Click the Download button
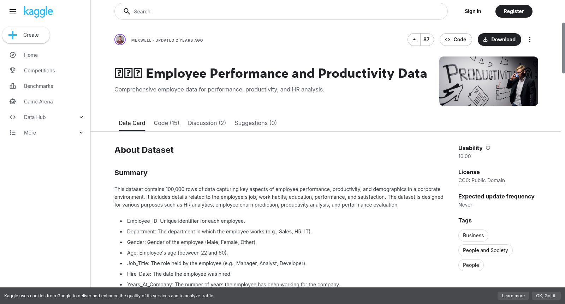Image resolution: width=565 pixels, height=304 pixels. [499, 40]
